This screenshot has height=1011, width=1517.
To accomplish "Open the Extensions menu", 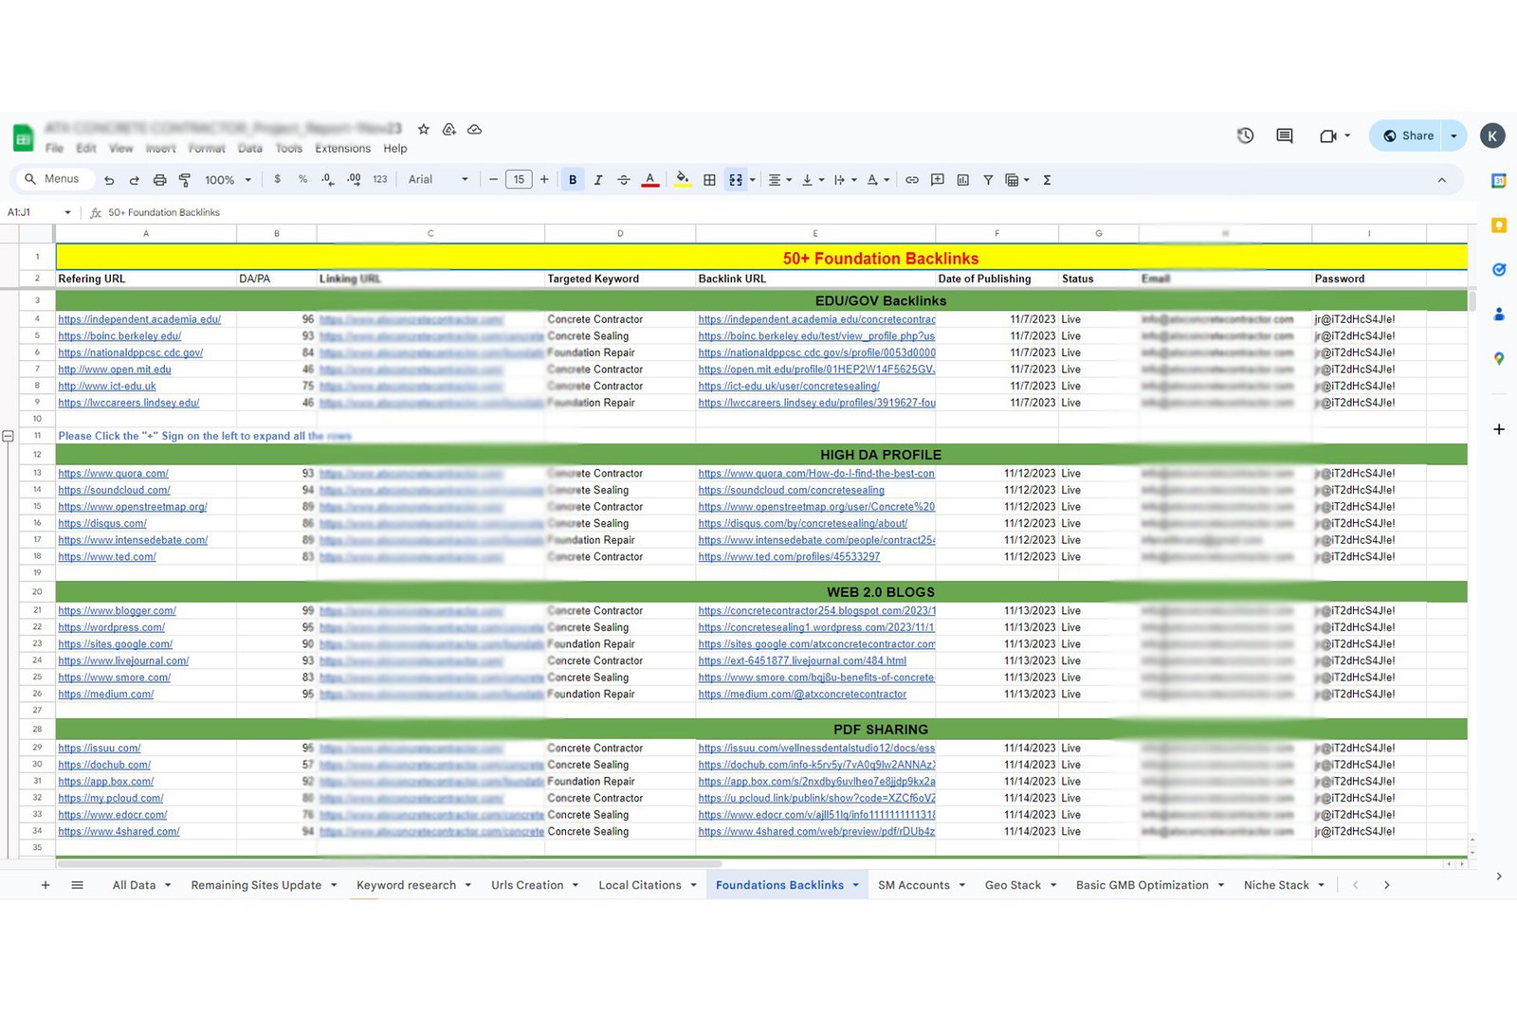I will click(x=343, y=149).
